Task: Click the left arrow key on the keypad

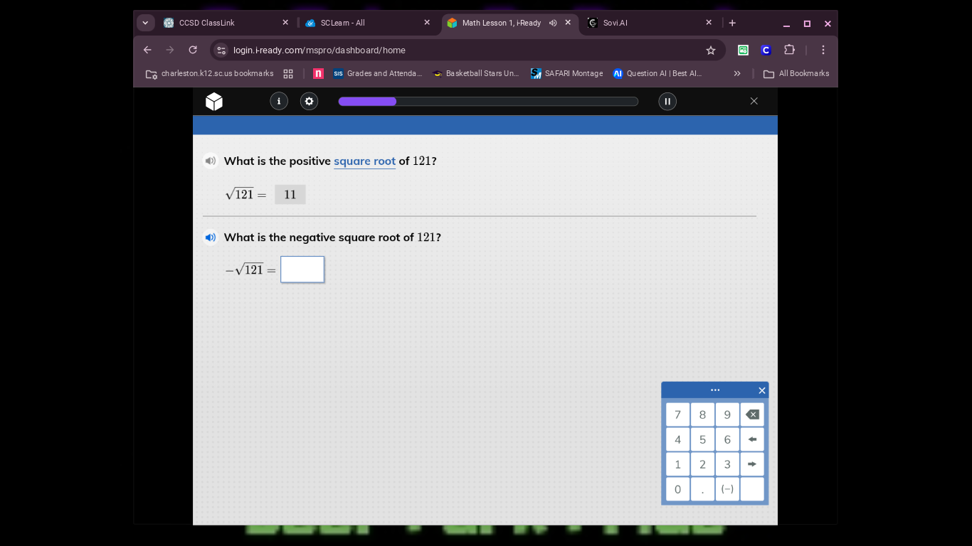Action: pos(751,439)
